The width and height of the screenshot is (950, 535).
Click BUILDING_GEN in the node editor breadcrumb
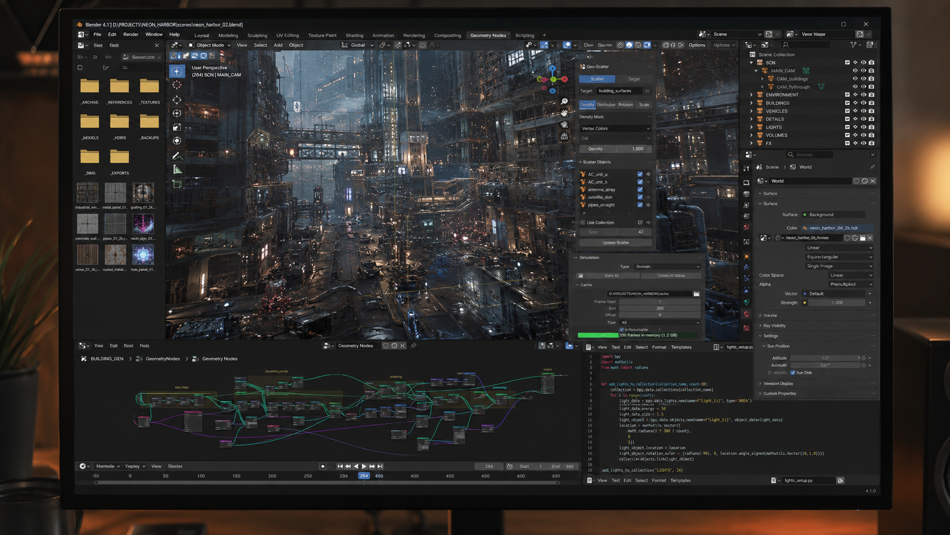(107, 359)
